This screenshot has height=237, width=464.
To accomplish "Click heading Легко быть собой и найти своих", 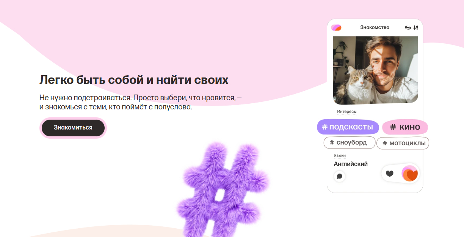I will 134,80.
